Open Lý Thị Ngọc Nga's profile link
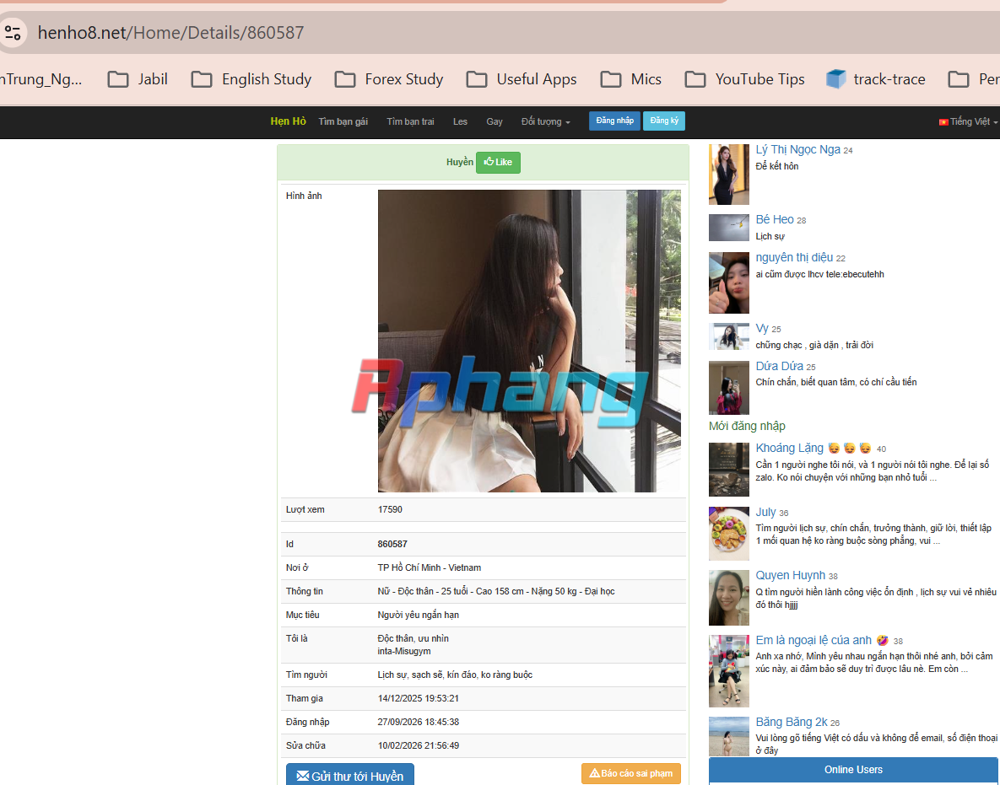The image size is (1000, 785). tap(797, 150)
